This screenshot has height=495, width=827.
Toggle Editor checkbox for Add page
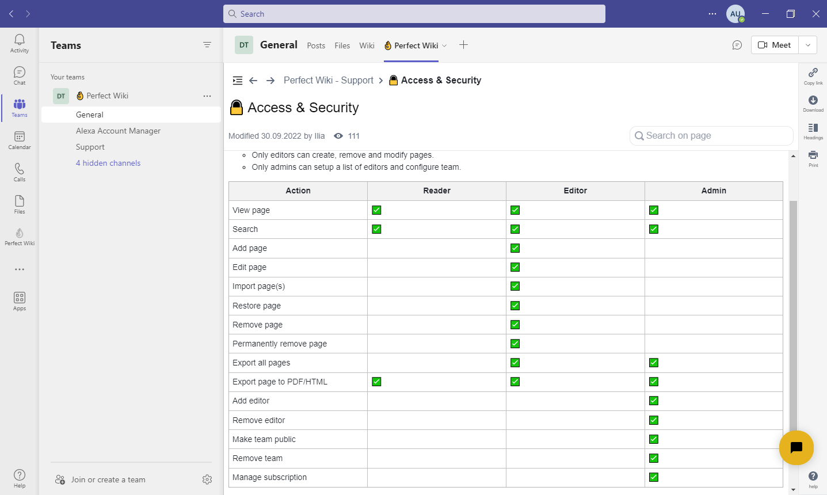515,247
